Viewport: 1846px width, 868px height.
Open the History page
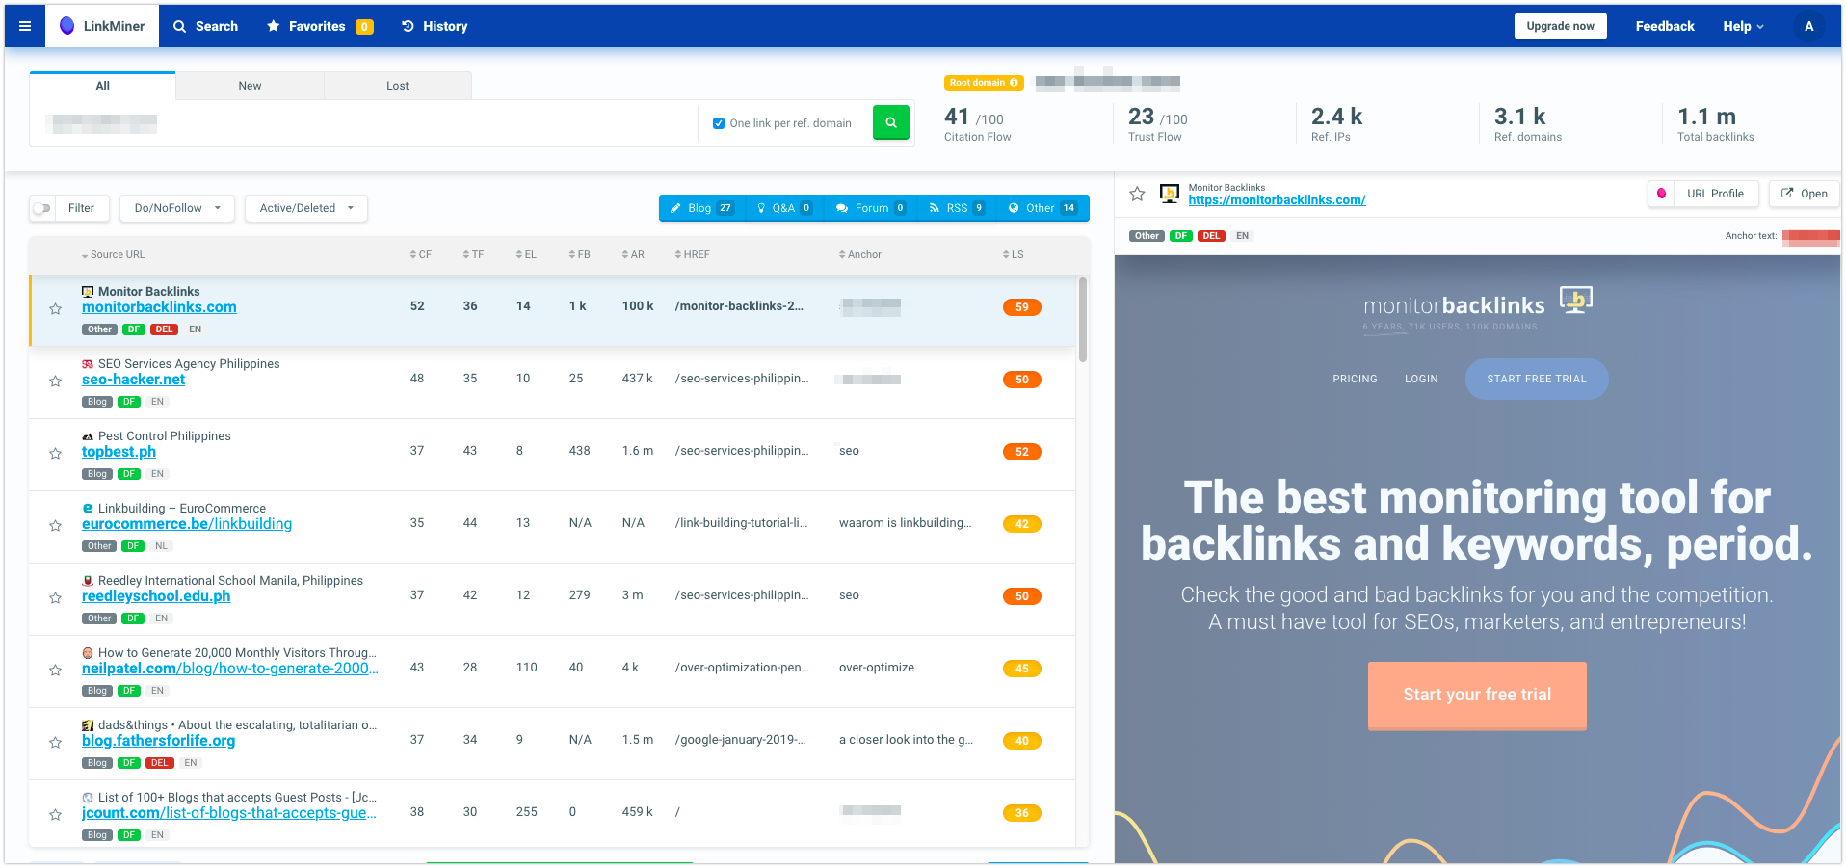[x=434, y=26]
